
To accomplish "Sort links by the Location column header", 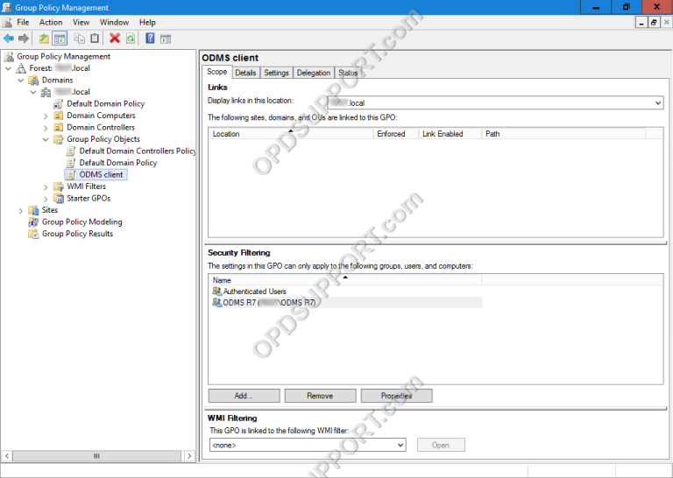I will click(291, 134).
